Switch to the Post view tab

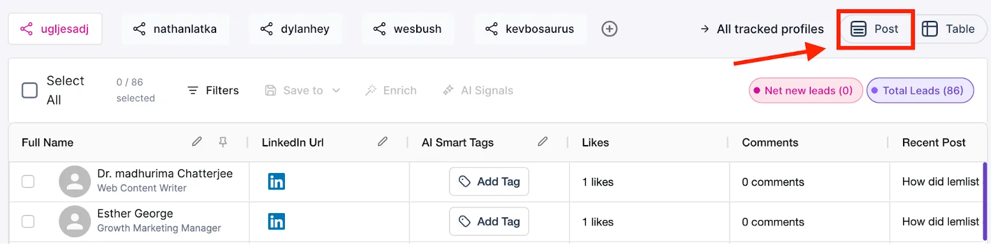click(x=875, y=29)
